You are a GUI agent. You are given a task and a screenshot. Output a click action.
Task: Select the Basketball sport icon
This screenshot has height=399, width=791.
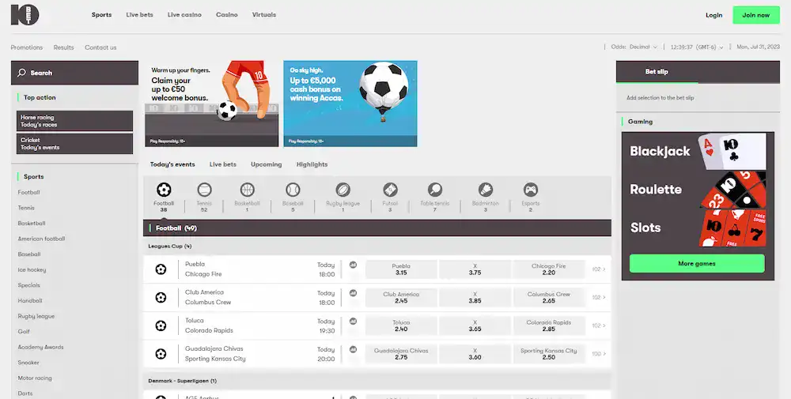click(247, 190)
